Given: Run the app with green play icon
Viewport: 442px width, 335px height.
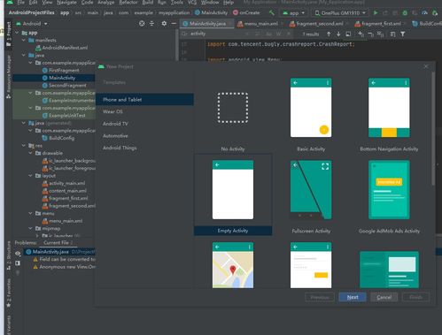Looking at the screenshot, I should tap(376, 13).
